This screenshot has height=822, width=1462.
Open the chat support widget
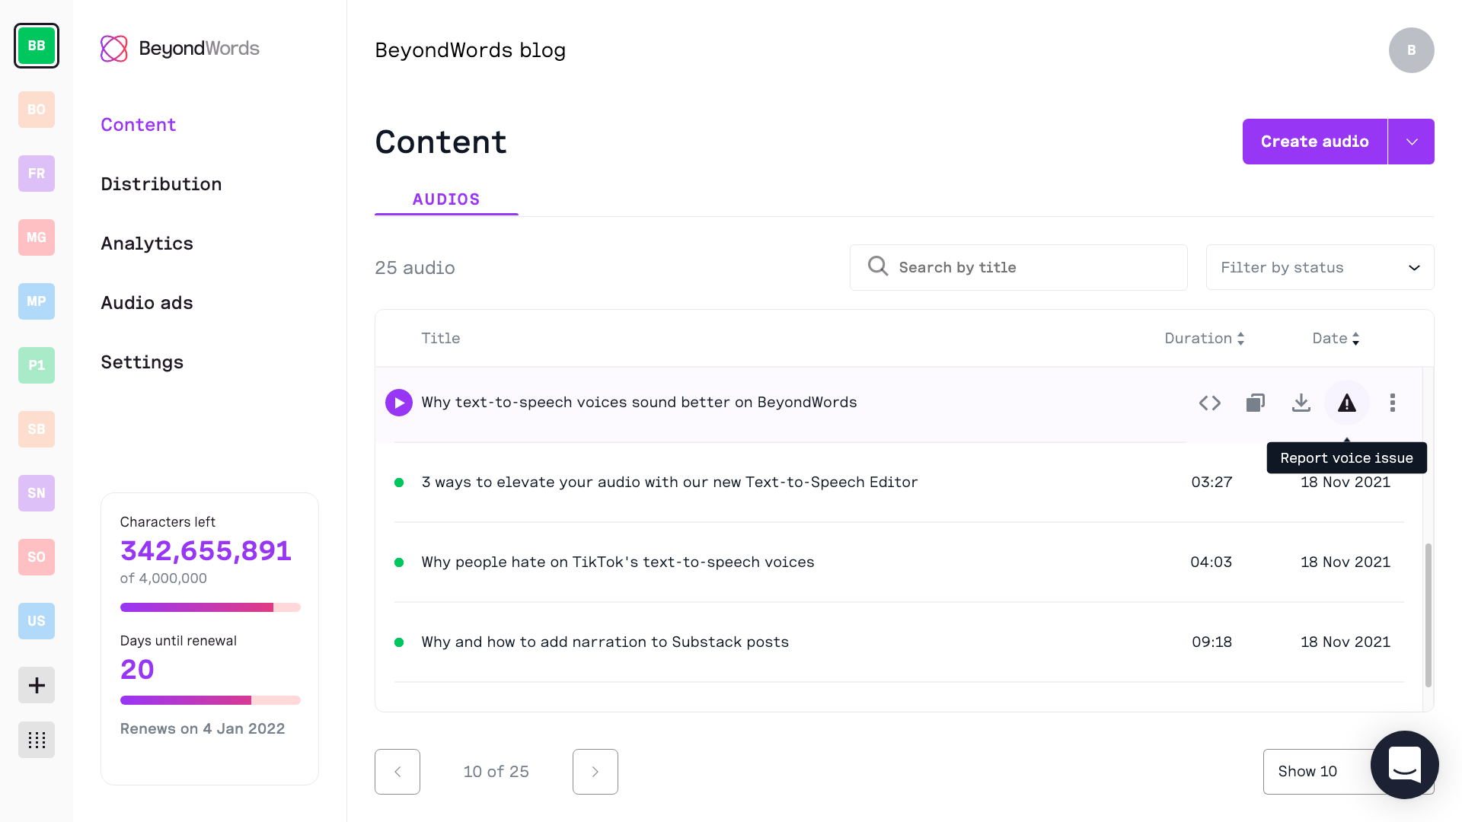click(x=1403, y=764)
